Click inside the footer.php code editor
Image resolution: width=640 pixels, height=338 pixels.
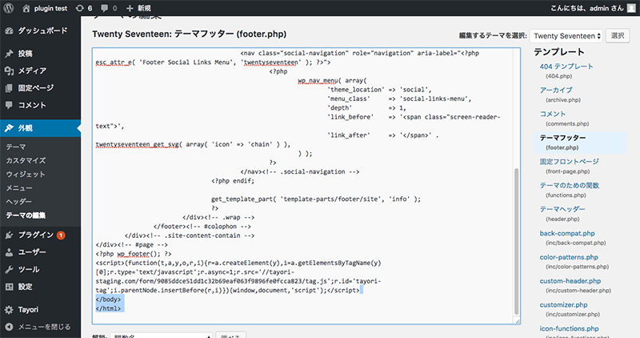[306, 186]
